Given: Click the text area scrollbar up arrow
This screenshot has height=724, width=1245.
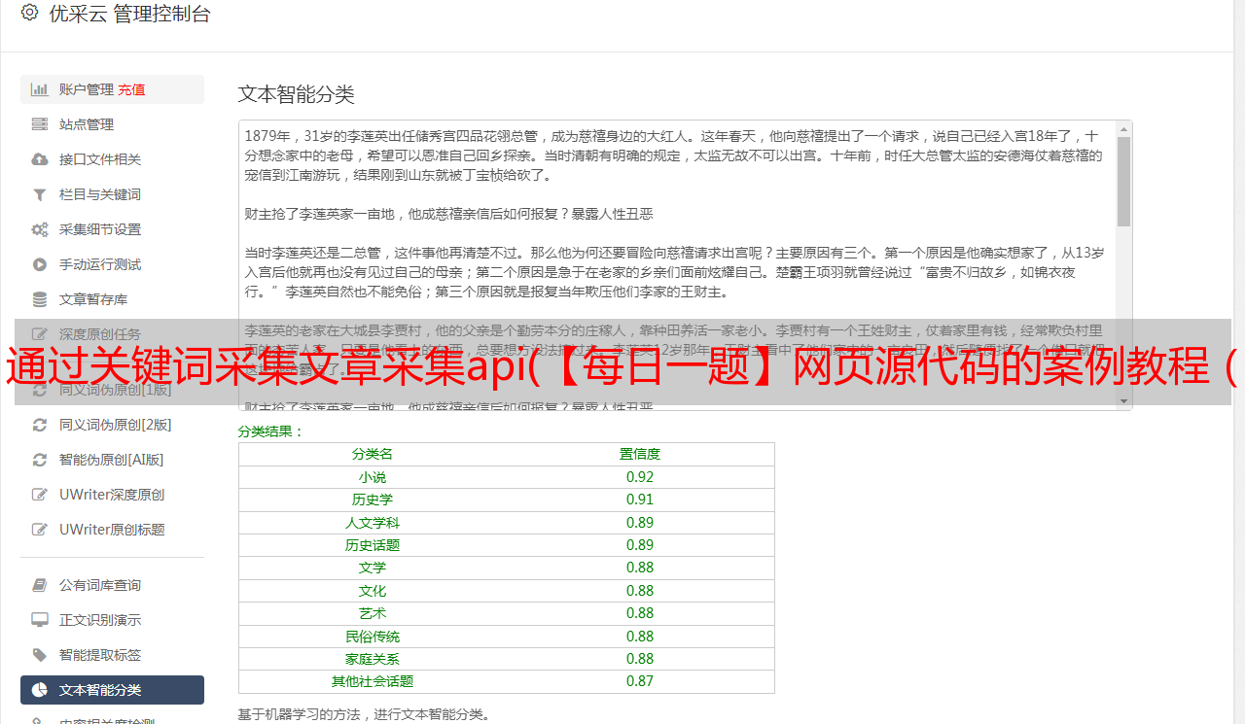Looking at the screenshot, I should point(1123,128).
